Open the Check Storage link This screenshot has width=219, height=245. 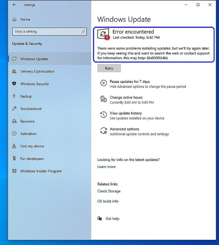pyautogui.click(x=109, y=191)
